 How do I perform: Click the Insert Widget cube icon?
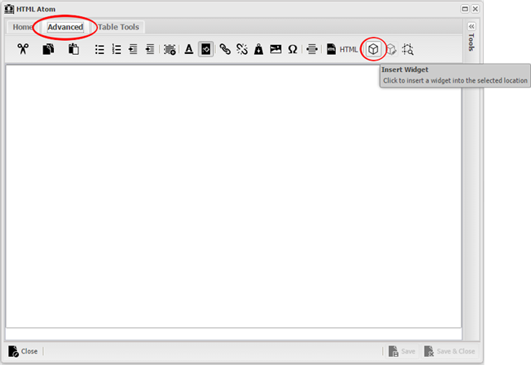(373, 50)
